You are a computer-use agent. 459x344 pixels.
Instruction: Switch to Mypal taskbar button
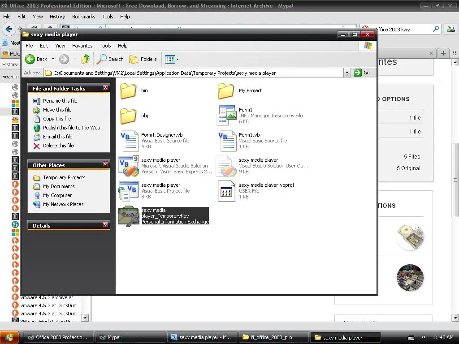(130, 338)
